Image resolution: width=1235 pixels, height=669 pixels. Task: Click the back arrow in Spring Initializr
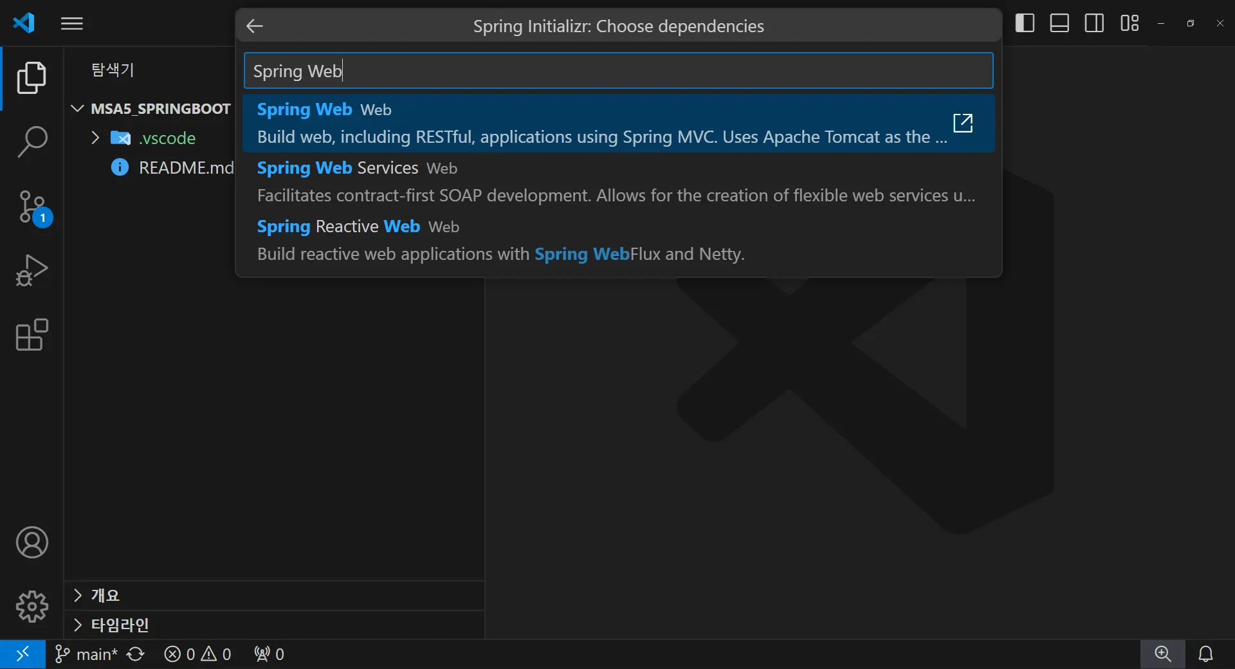(255, 26)
